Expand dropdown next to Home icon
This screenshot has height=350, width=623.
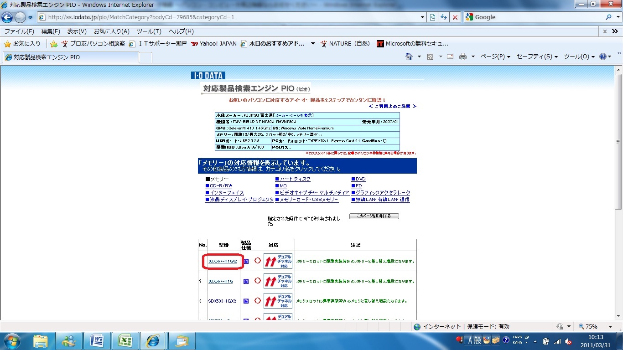(419, 57)
